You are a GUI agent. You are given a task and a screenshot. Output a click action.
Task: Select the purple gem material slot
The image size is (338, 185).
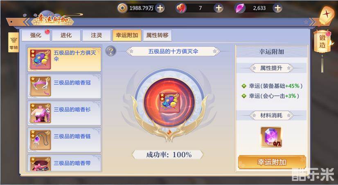pos(271,137)
